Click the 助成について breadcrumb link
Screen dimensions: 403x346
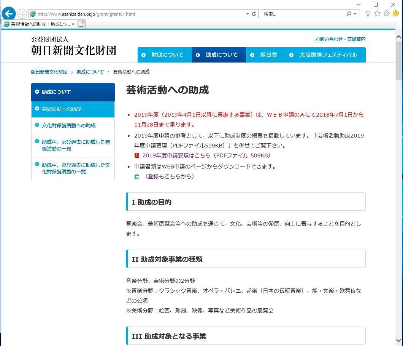[90, 72]
